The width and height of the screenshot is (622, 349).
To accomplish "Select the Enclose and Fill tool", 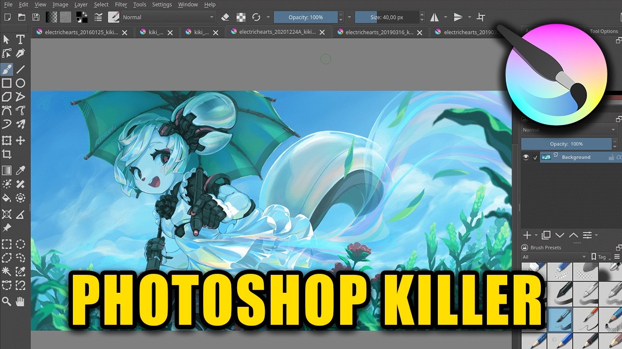I will pyautogui.click(x=20, y=198).
